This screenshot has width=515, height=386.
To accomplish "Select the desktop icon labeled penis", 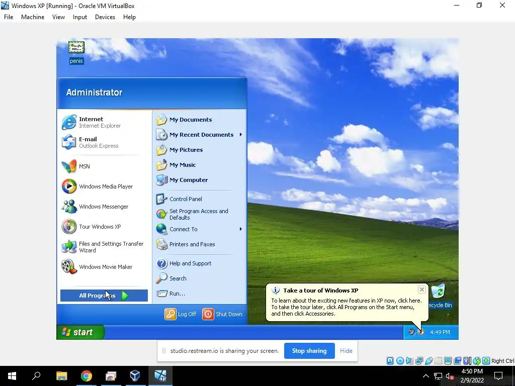I will coord(76,52).
